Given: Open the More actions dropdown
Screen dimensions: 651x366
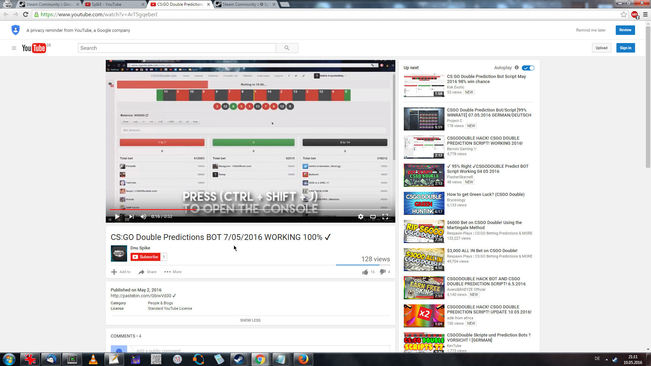Looking at the screenshot, I should [173, 272].
